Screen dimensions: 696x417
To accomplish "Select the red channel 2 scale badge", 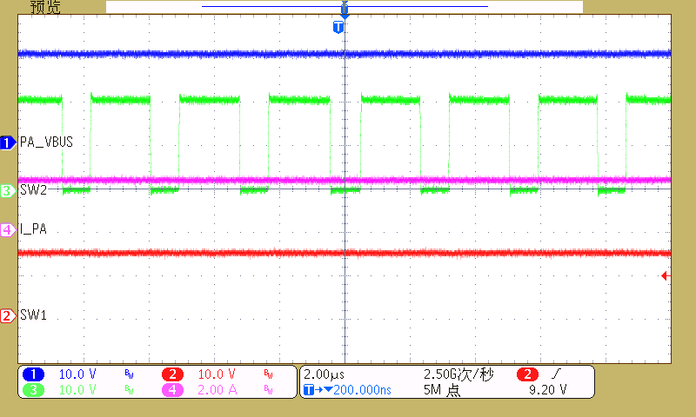I will tap(172, 374).
